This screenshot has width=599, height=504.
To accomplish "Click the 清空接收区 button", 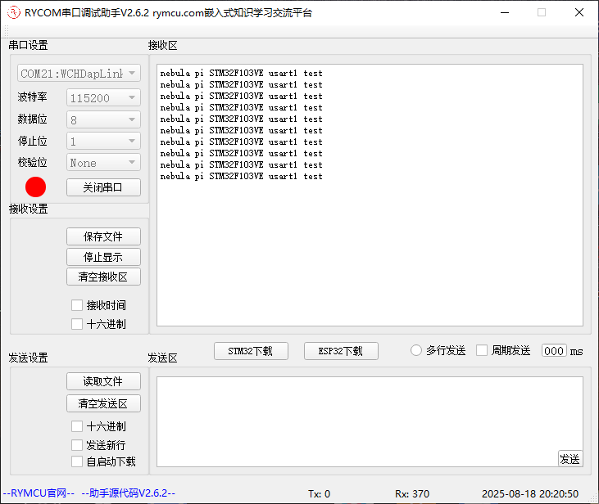I will 103,277.
